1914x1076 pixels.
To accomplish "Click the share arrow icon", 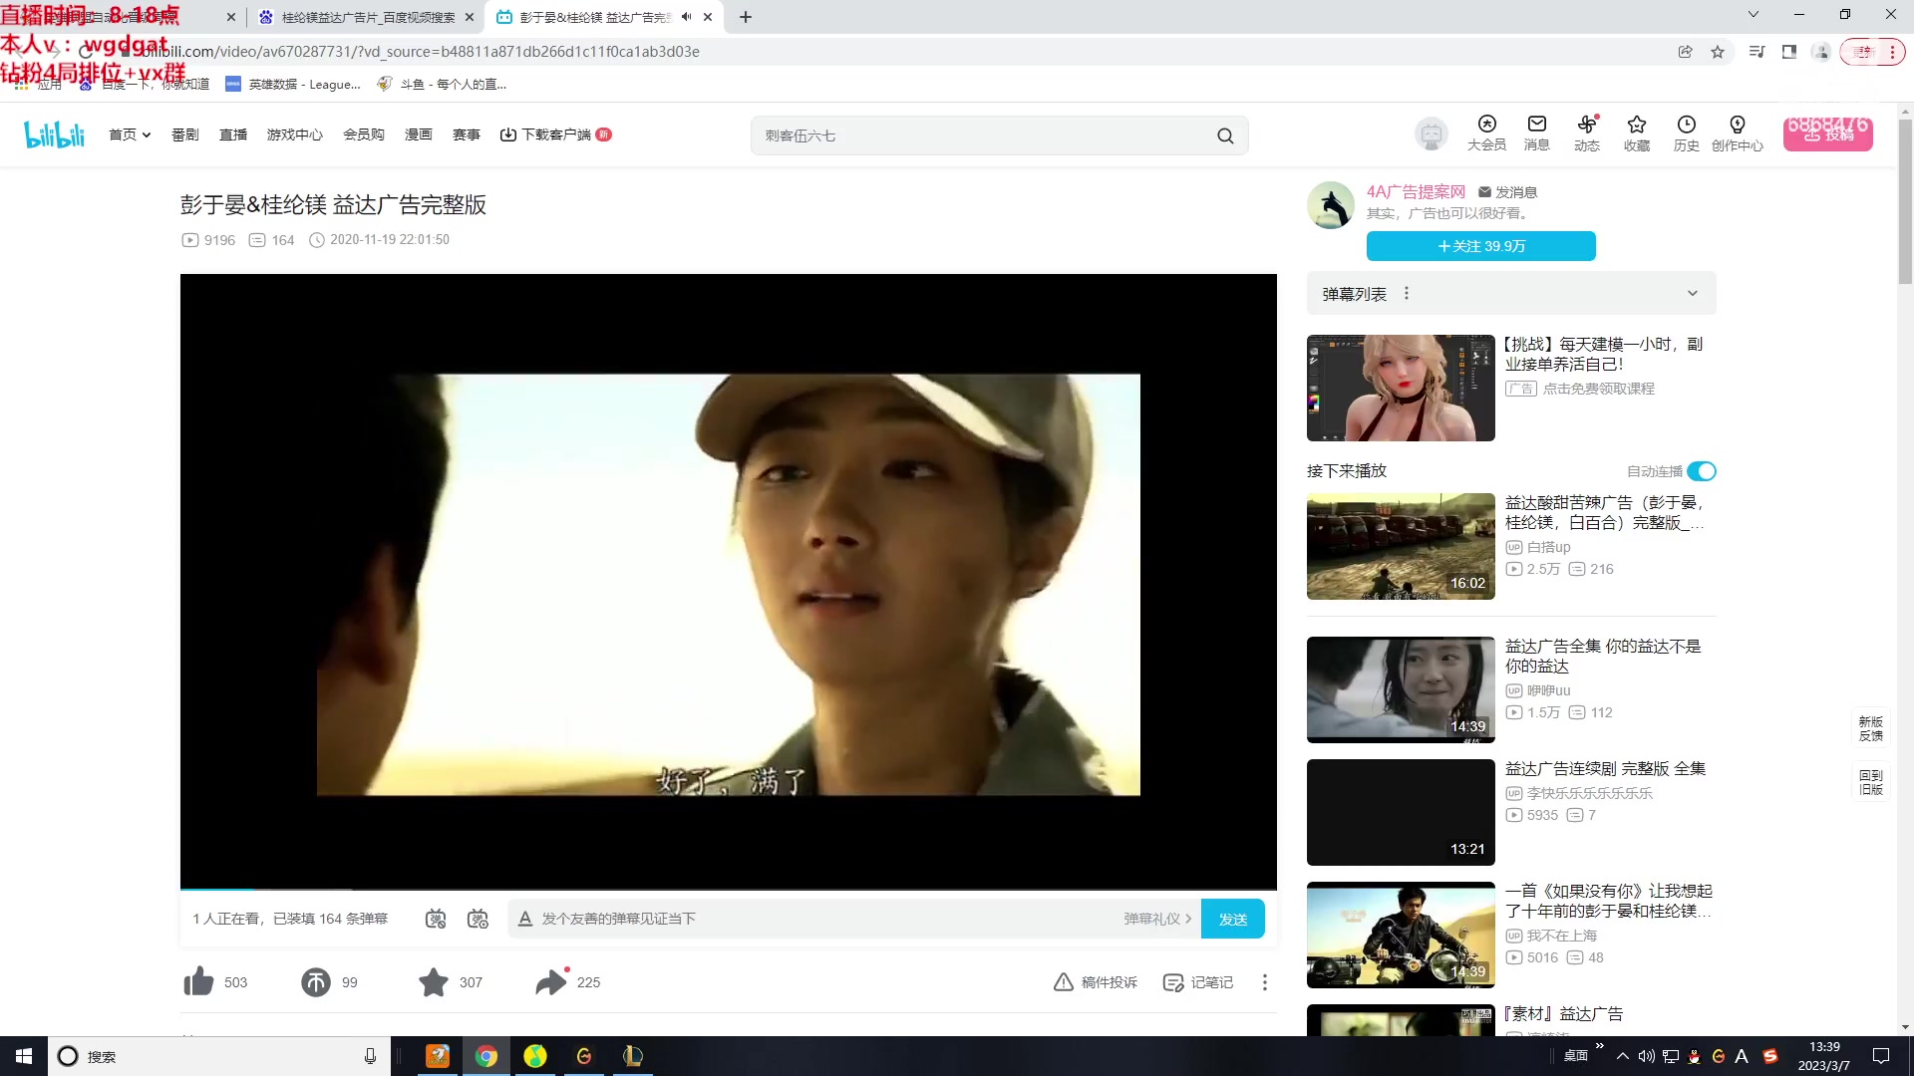I will [550, 982].
